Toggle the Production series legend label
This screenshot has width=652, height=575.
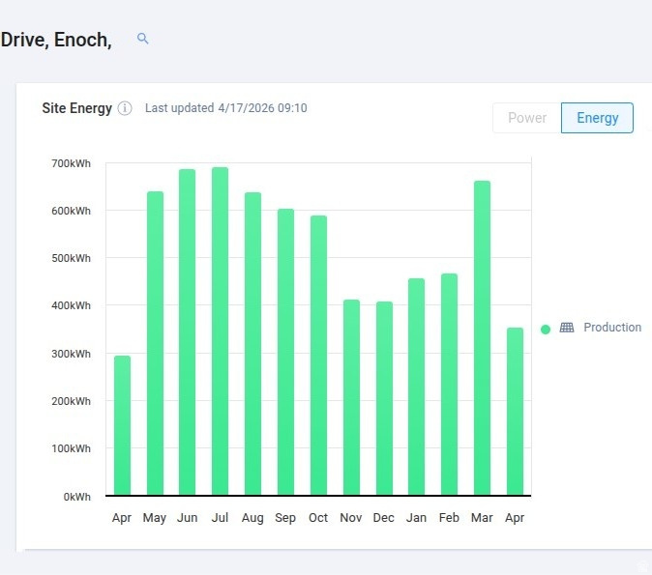tap(611, 328)
